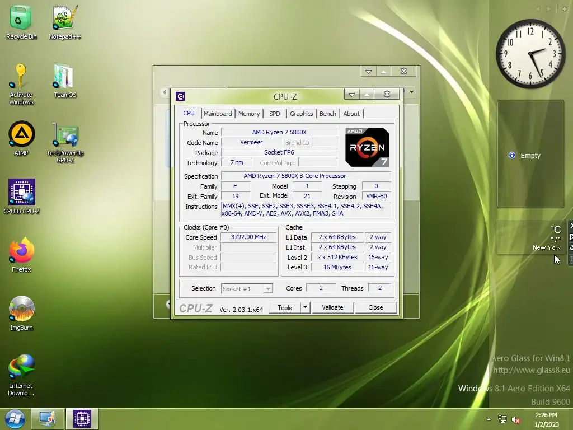This screenshot has height=430, width=573.
Task: Click the Level 3 16 MBytes value
Action: [x=337, y=267]
